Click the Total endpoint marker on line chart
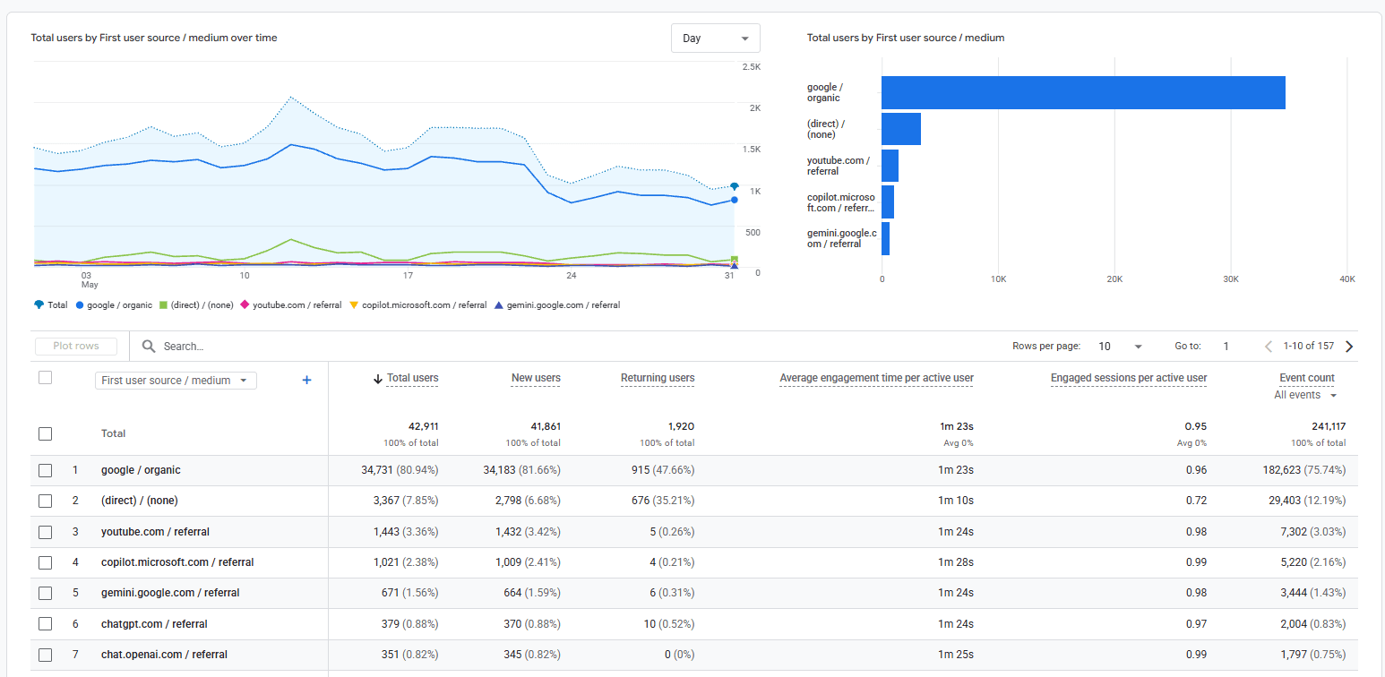Screen dimensions: 1385x677 click(735, 186)
